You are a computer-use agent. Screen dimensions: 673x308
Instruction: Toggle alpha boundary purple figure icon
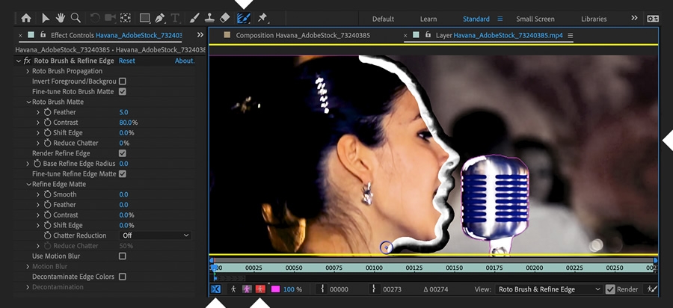[247, 289]
